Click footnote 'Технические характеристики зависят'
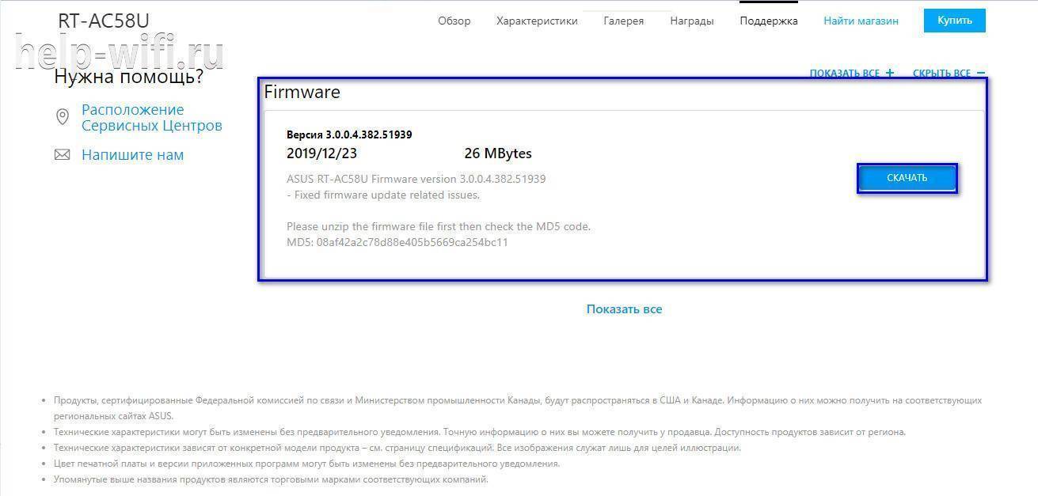The image size is (1038, 496). (397, 448)
